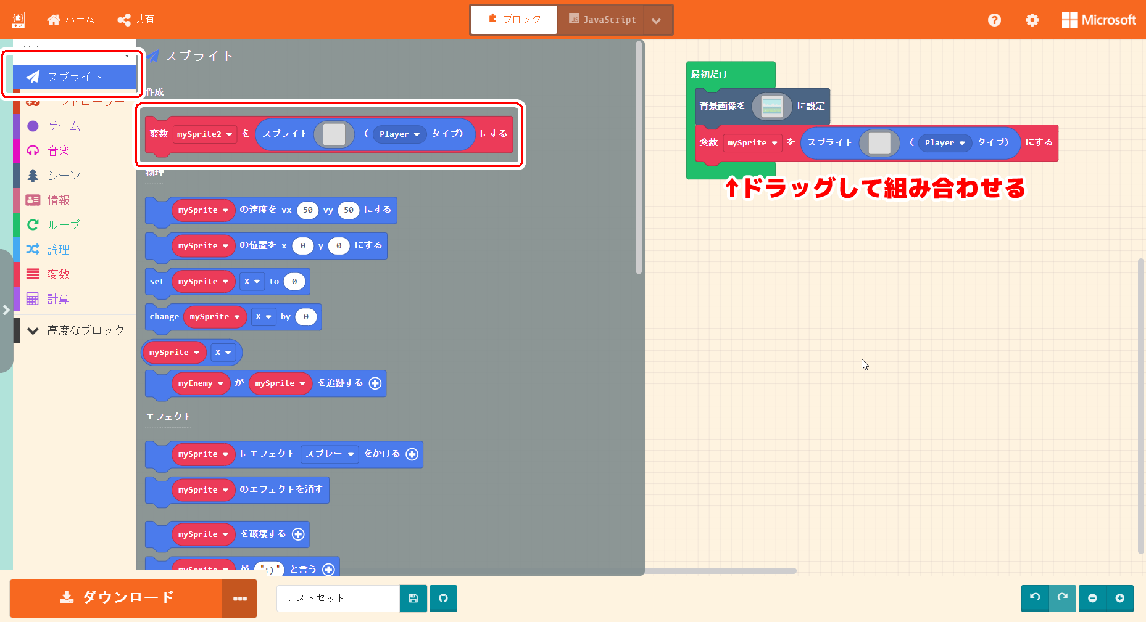
Task: Open スプレー effect dropdown
Action: tap(330, 454)
